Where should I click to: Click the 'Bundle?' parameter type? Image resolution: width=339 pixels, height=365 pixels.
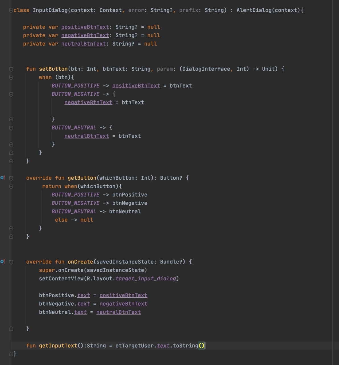171,262
